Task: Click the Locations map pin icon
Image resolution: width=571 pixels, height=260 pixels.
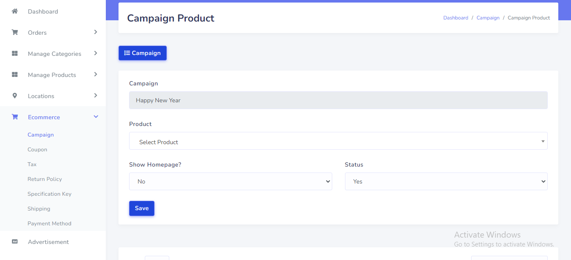Action: click(15, 96)
